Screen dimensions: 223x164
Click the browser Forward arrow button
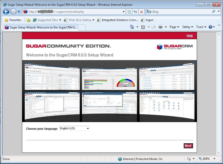pyautogui.click(x=13, y=12)
